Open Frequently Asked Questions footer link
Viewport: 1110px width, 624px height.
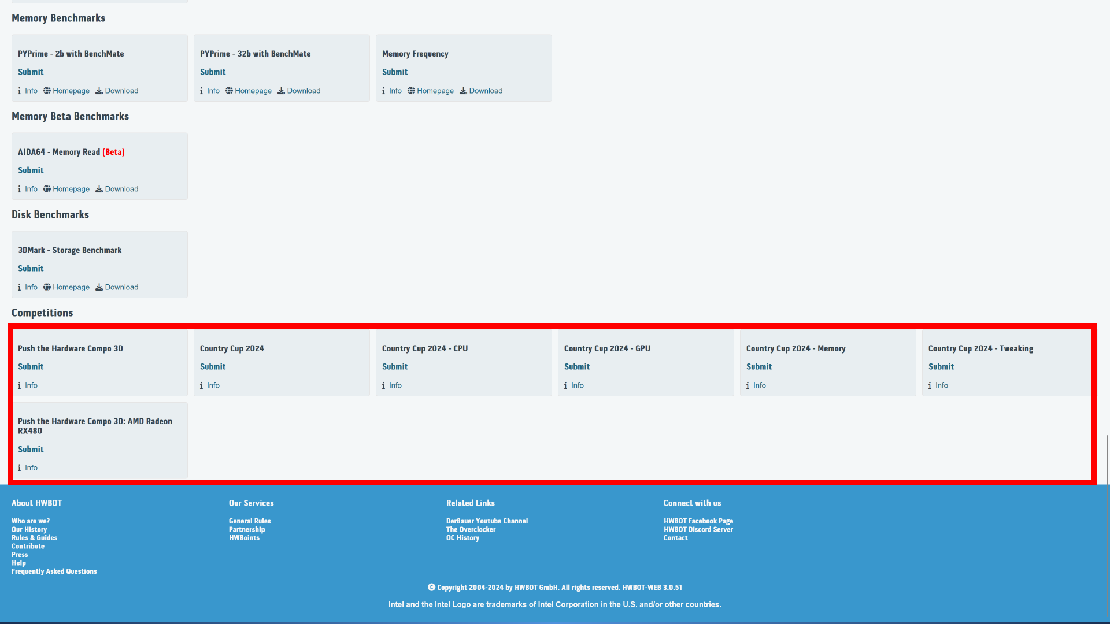(54, 571)
